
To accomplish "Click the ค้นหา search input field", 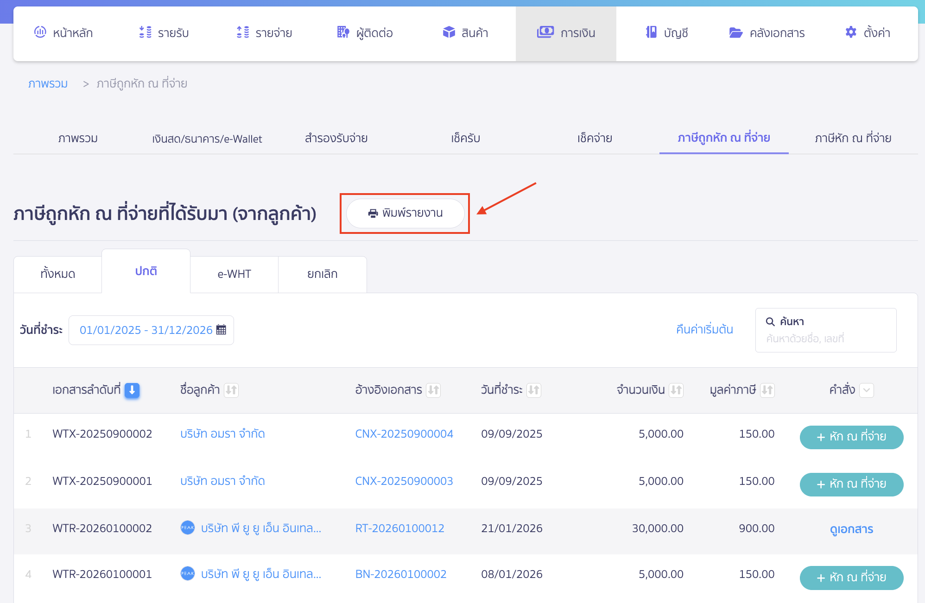I will (x=825, y=339).
